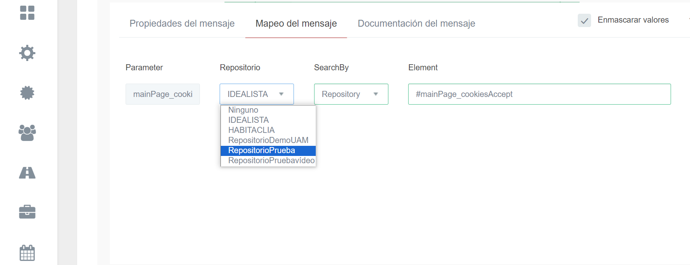The width and height of the screenshot is (690, 265).
Task: Click the Mapeo del mensaje tab
Action: coord(296,23)
